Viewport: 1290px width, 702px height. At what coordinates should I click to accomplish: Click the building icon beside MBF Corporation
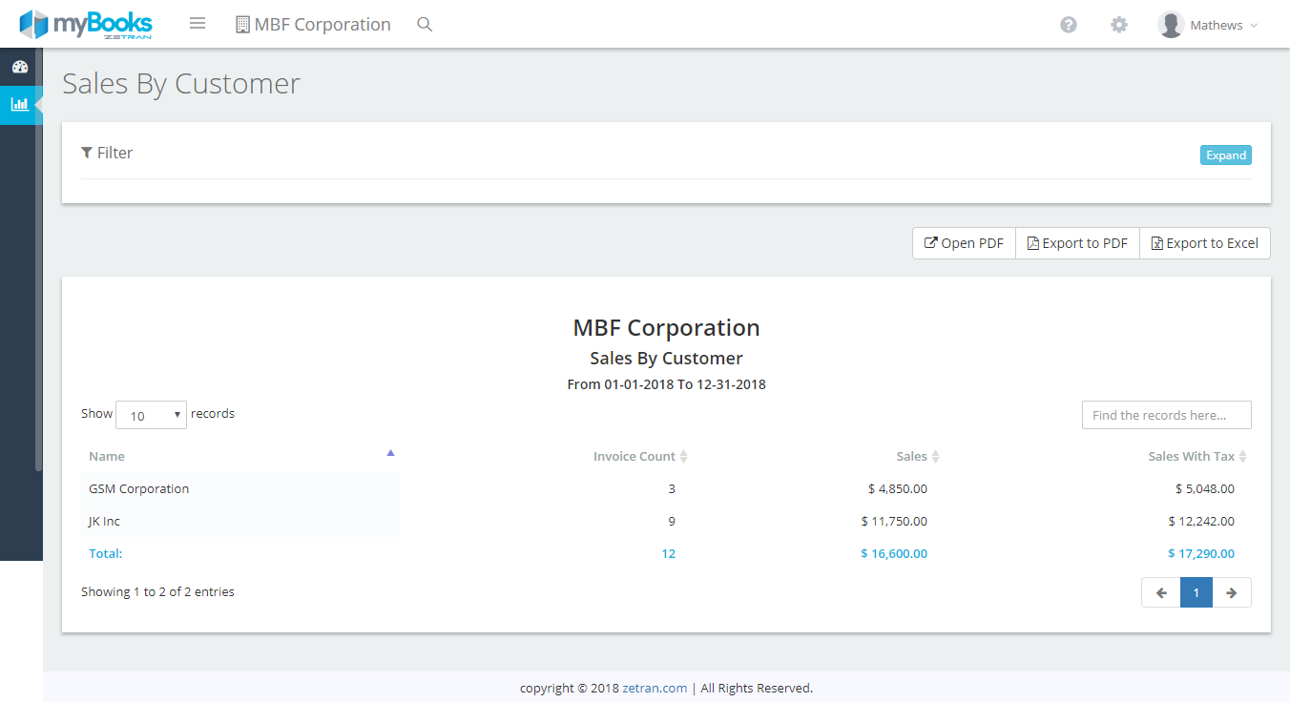(x=242, y=25)
